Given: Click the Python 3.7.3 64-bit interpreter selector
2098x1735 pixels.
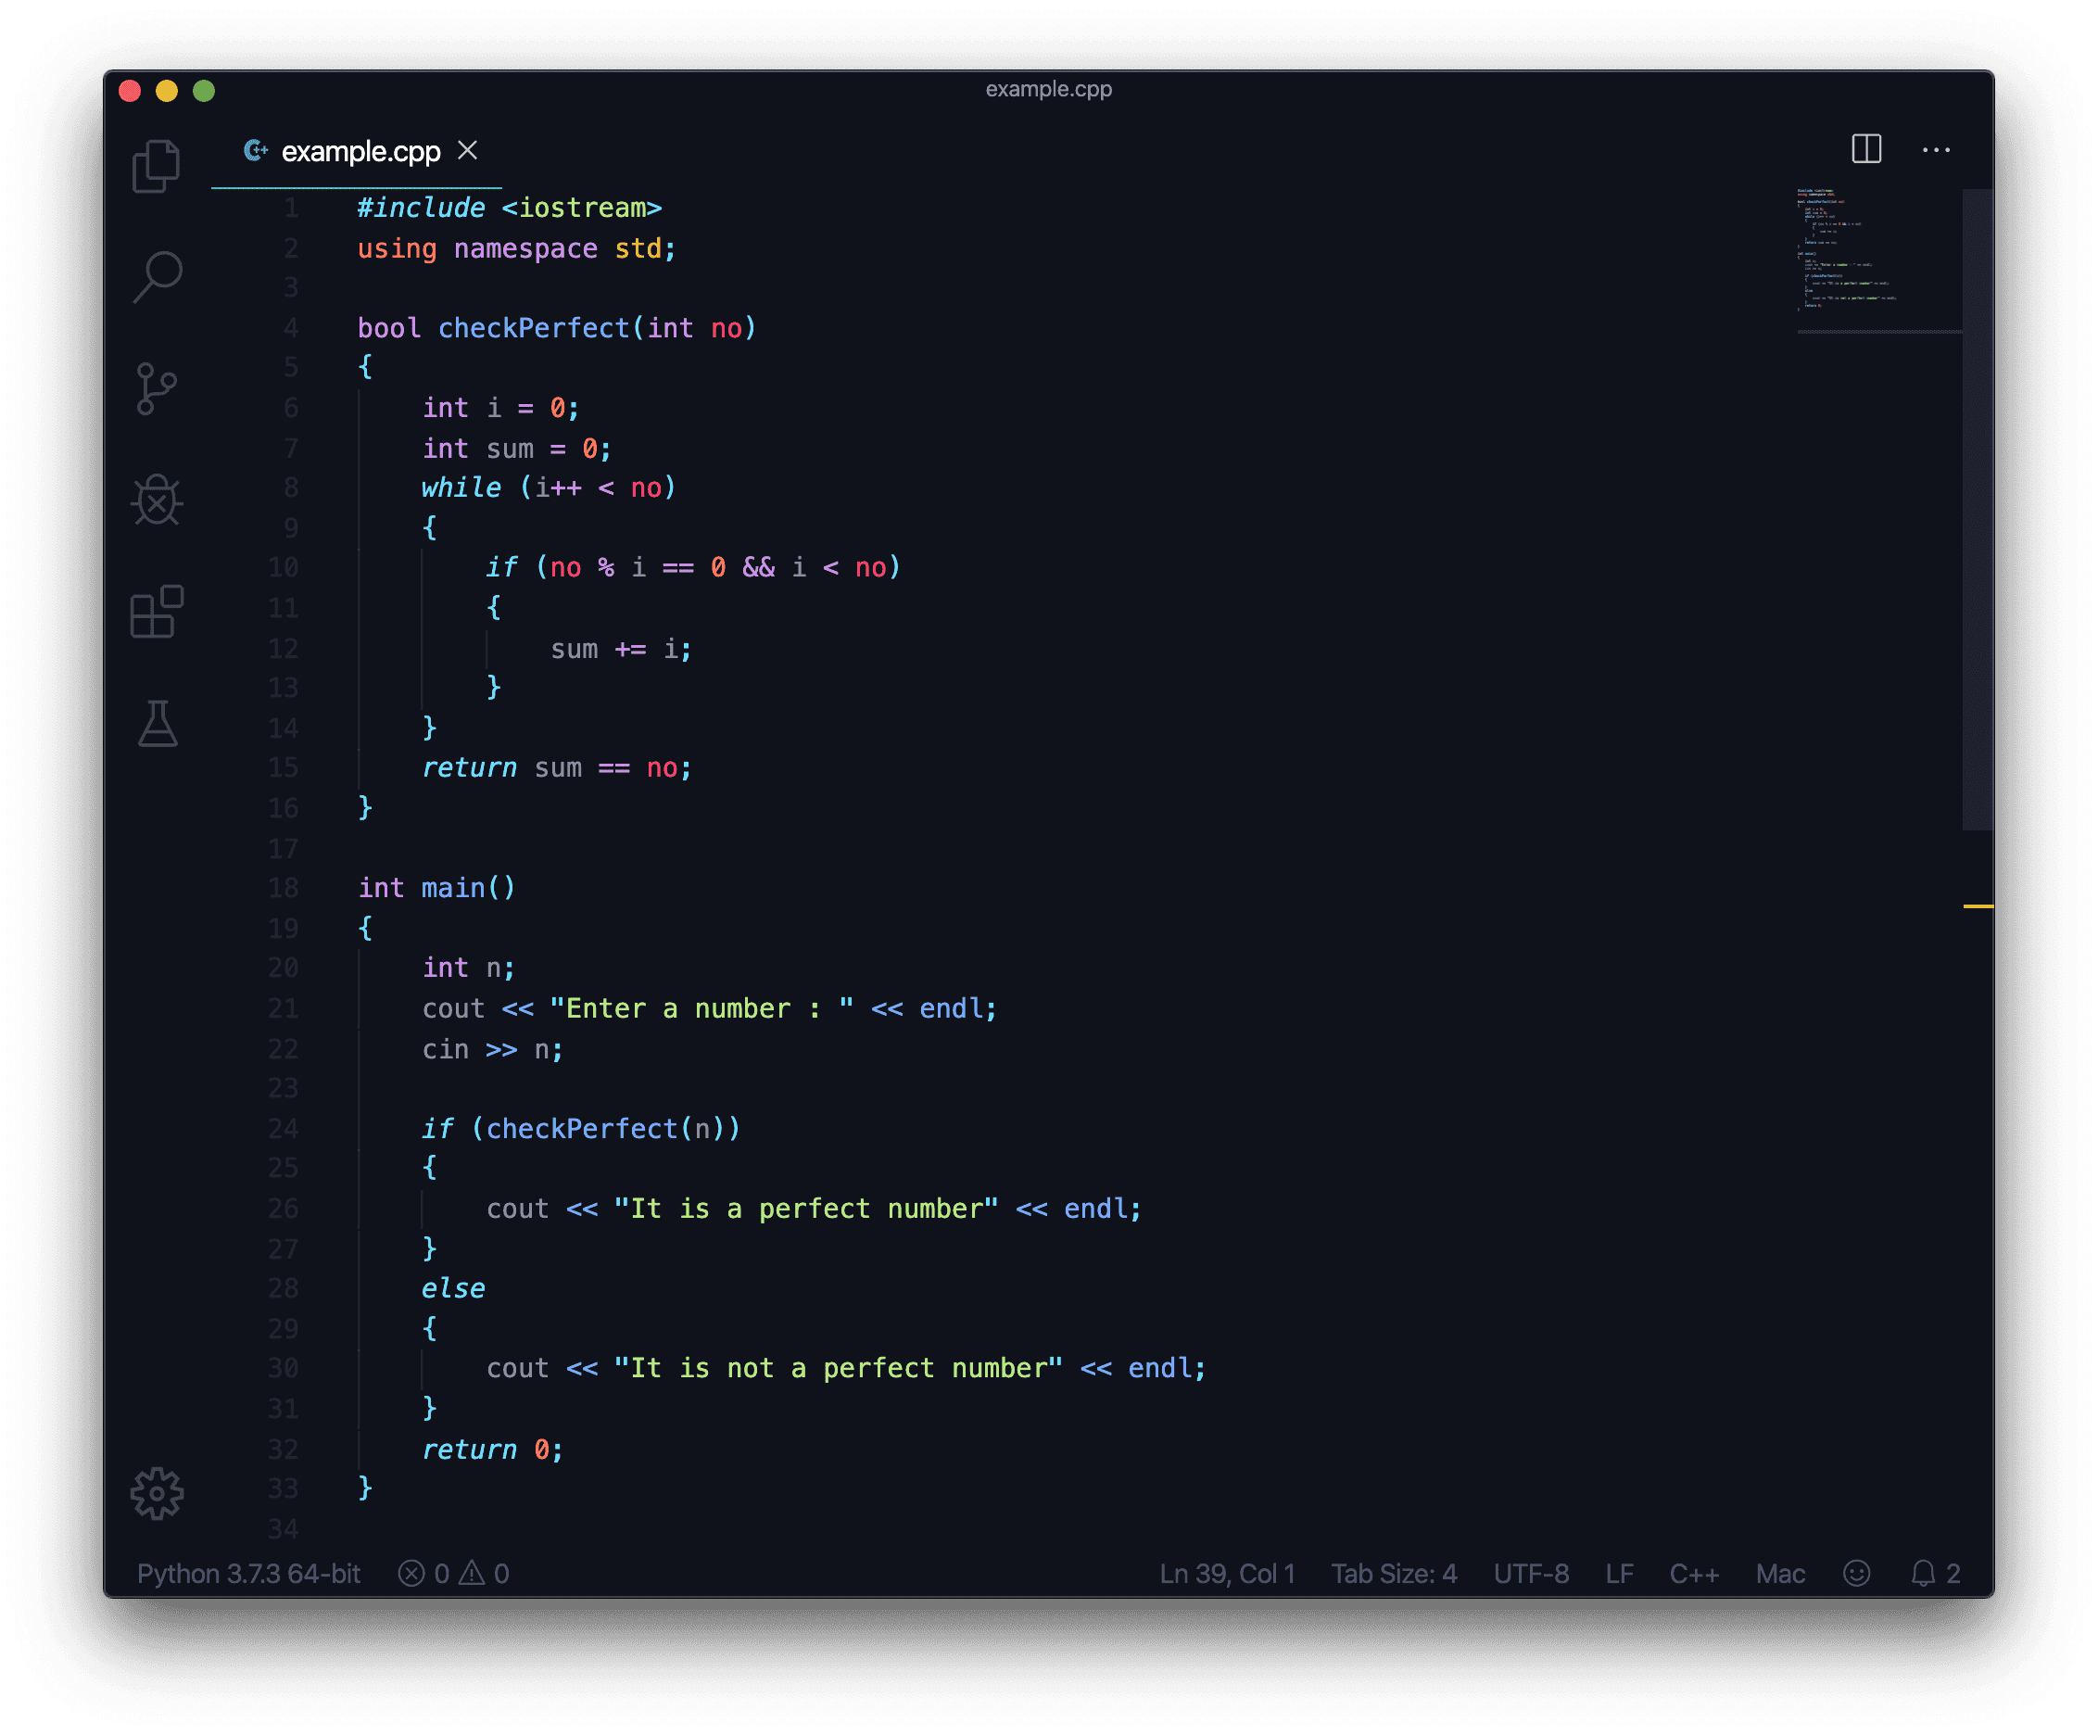Looking at the screenshot, I should tap(247, 1574).
